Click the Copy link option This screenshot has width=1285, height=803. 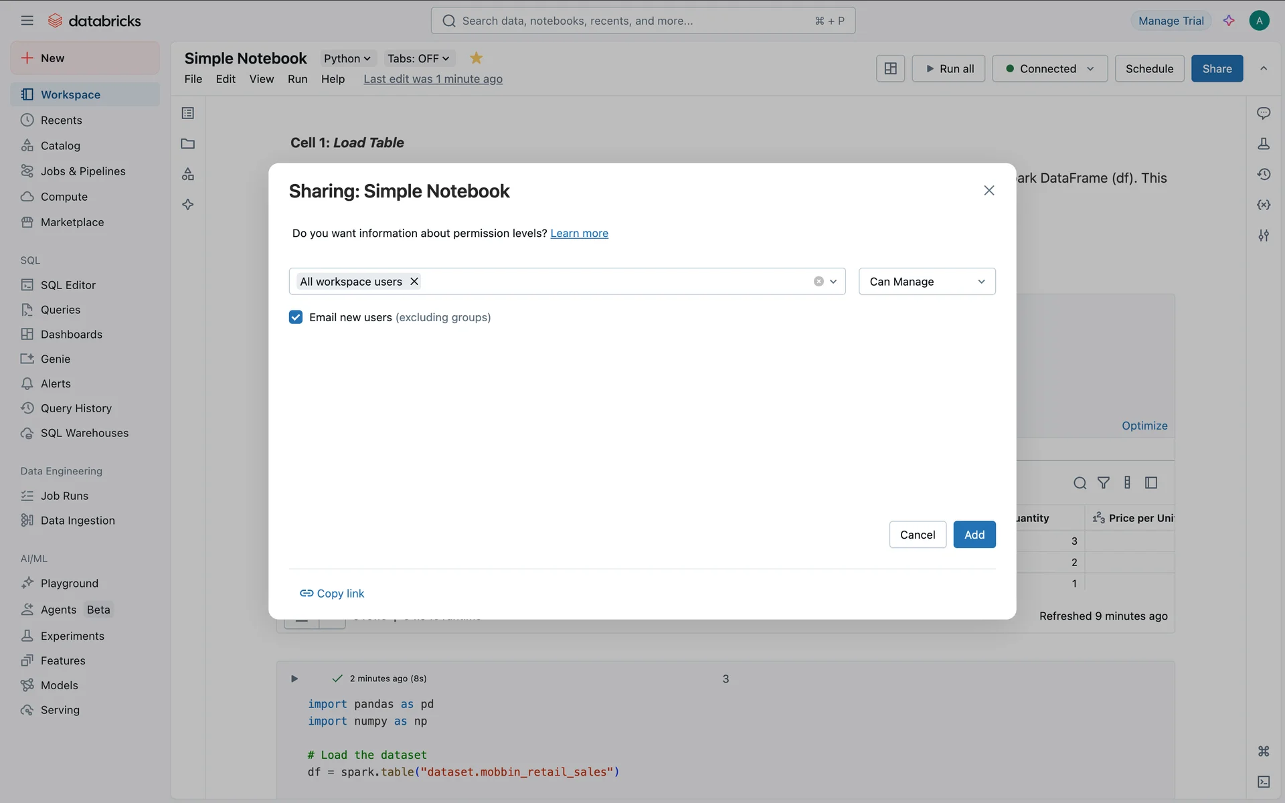[x=333, y=594]
